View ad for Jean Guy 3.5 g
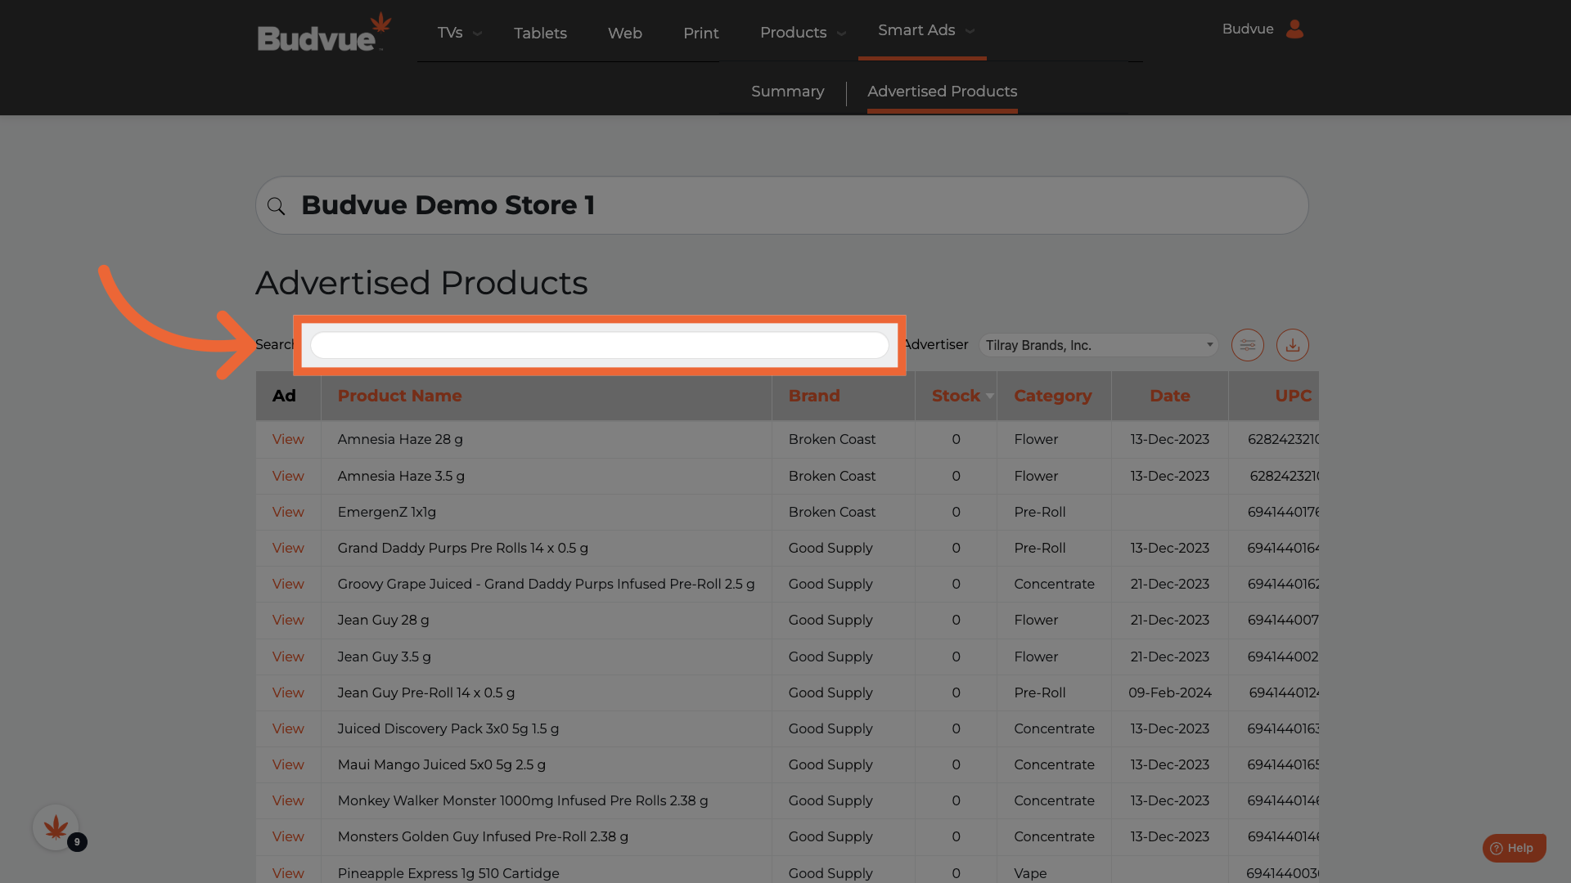 288,657
